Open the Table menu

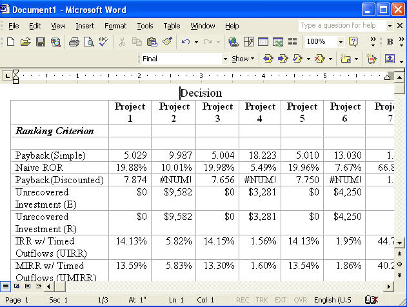click(172, 26)
